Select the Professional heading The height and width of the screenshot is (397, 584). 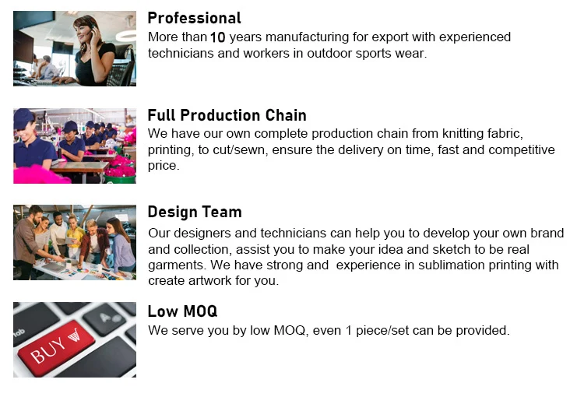click(194, 18)
